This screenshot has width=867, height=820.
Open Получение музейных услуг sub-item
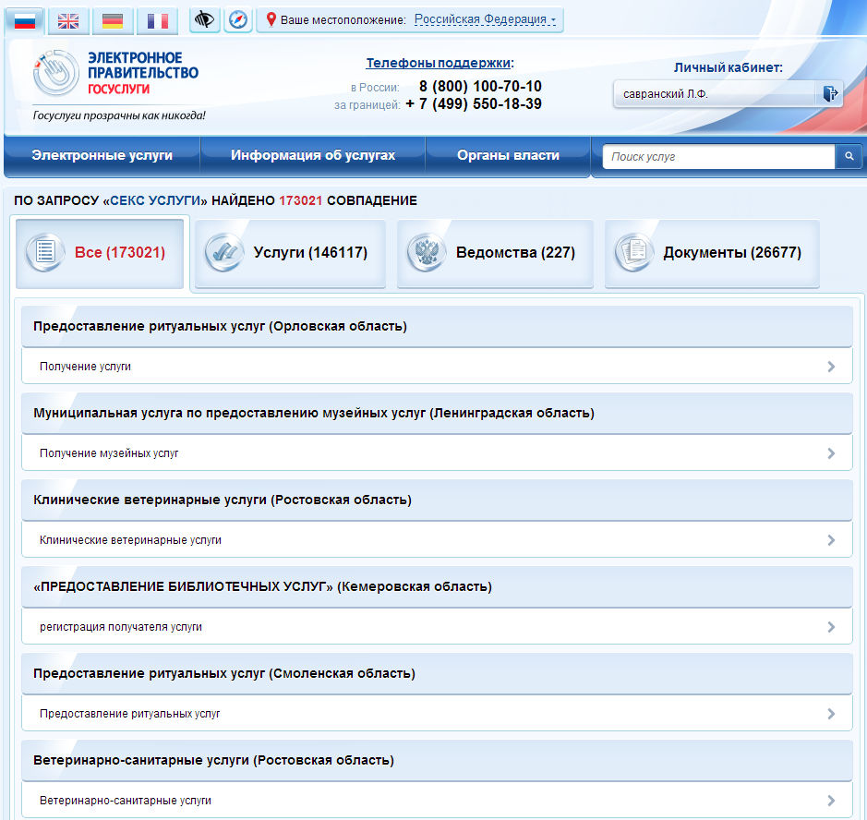[x=109, y=453]
